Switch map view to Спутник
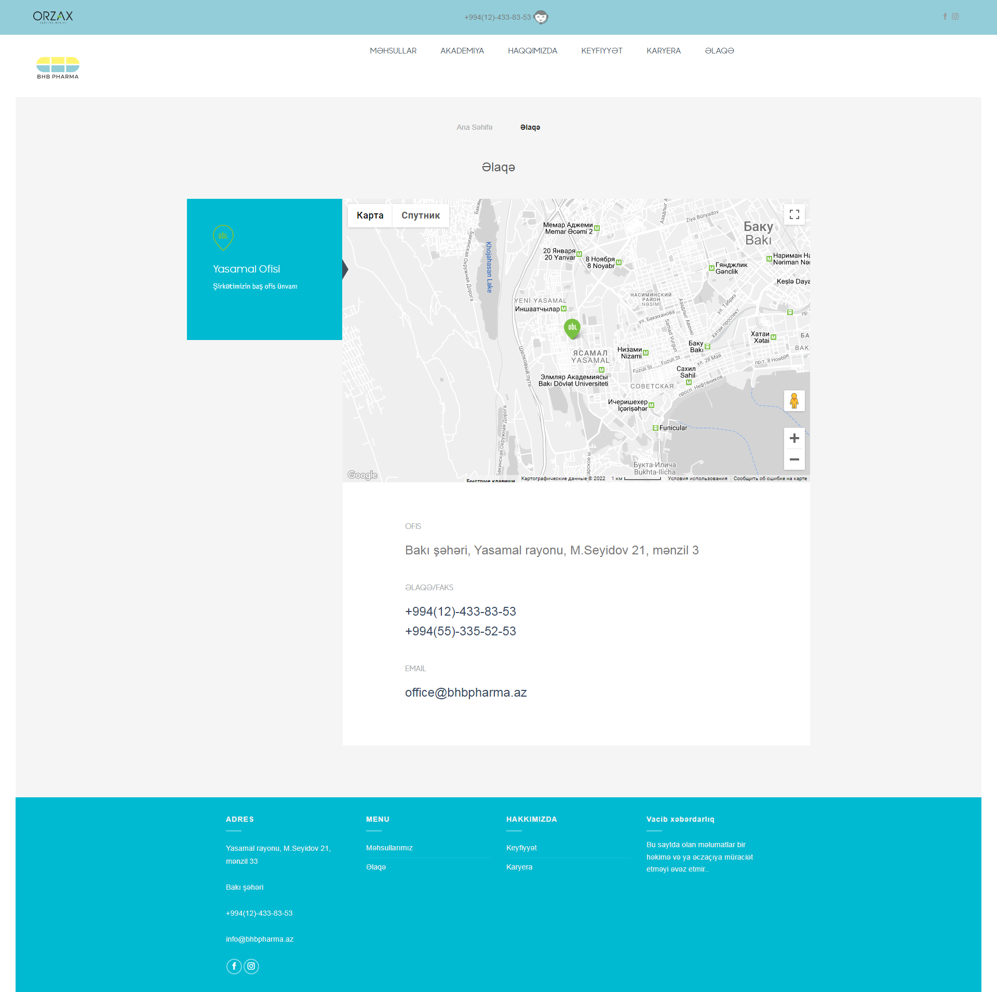 pos(421,215)
